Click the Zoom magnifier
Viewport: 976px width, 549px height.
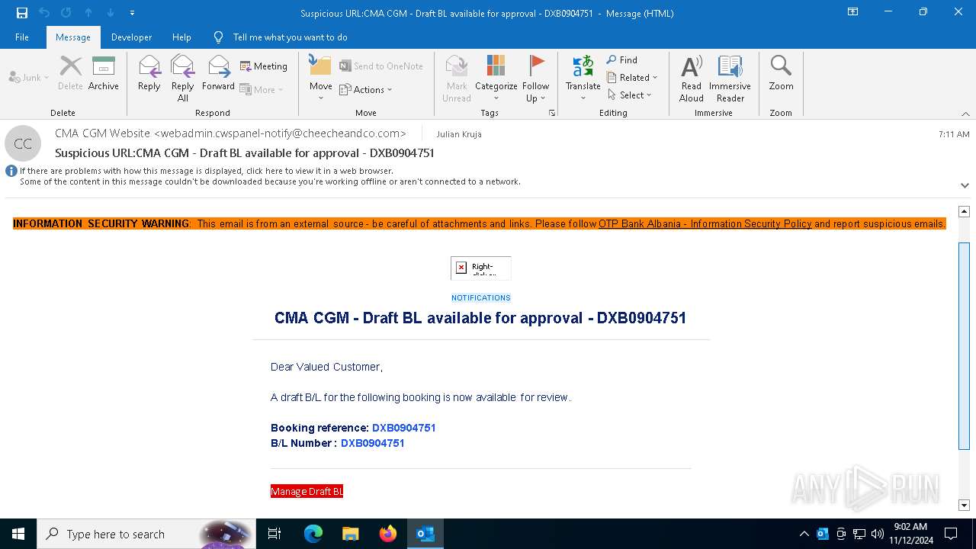[x=781, y=73]
